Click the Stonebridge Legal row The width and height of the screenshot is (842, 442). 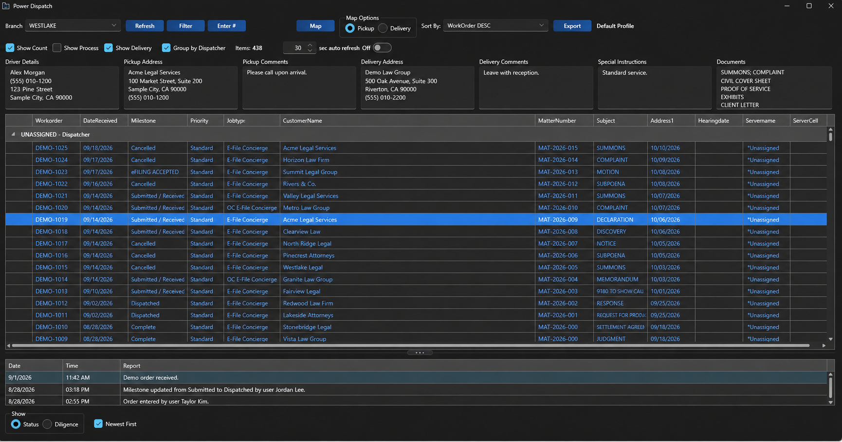(x=416, y=327)
